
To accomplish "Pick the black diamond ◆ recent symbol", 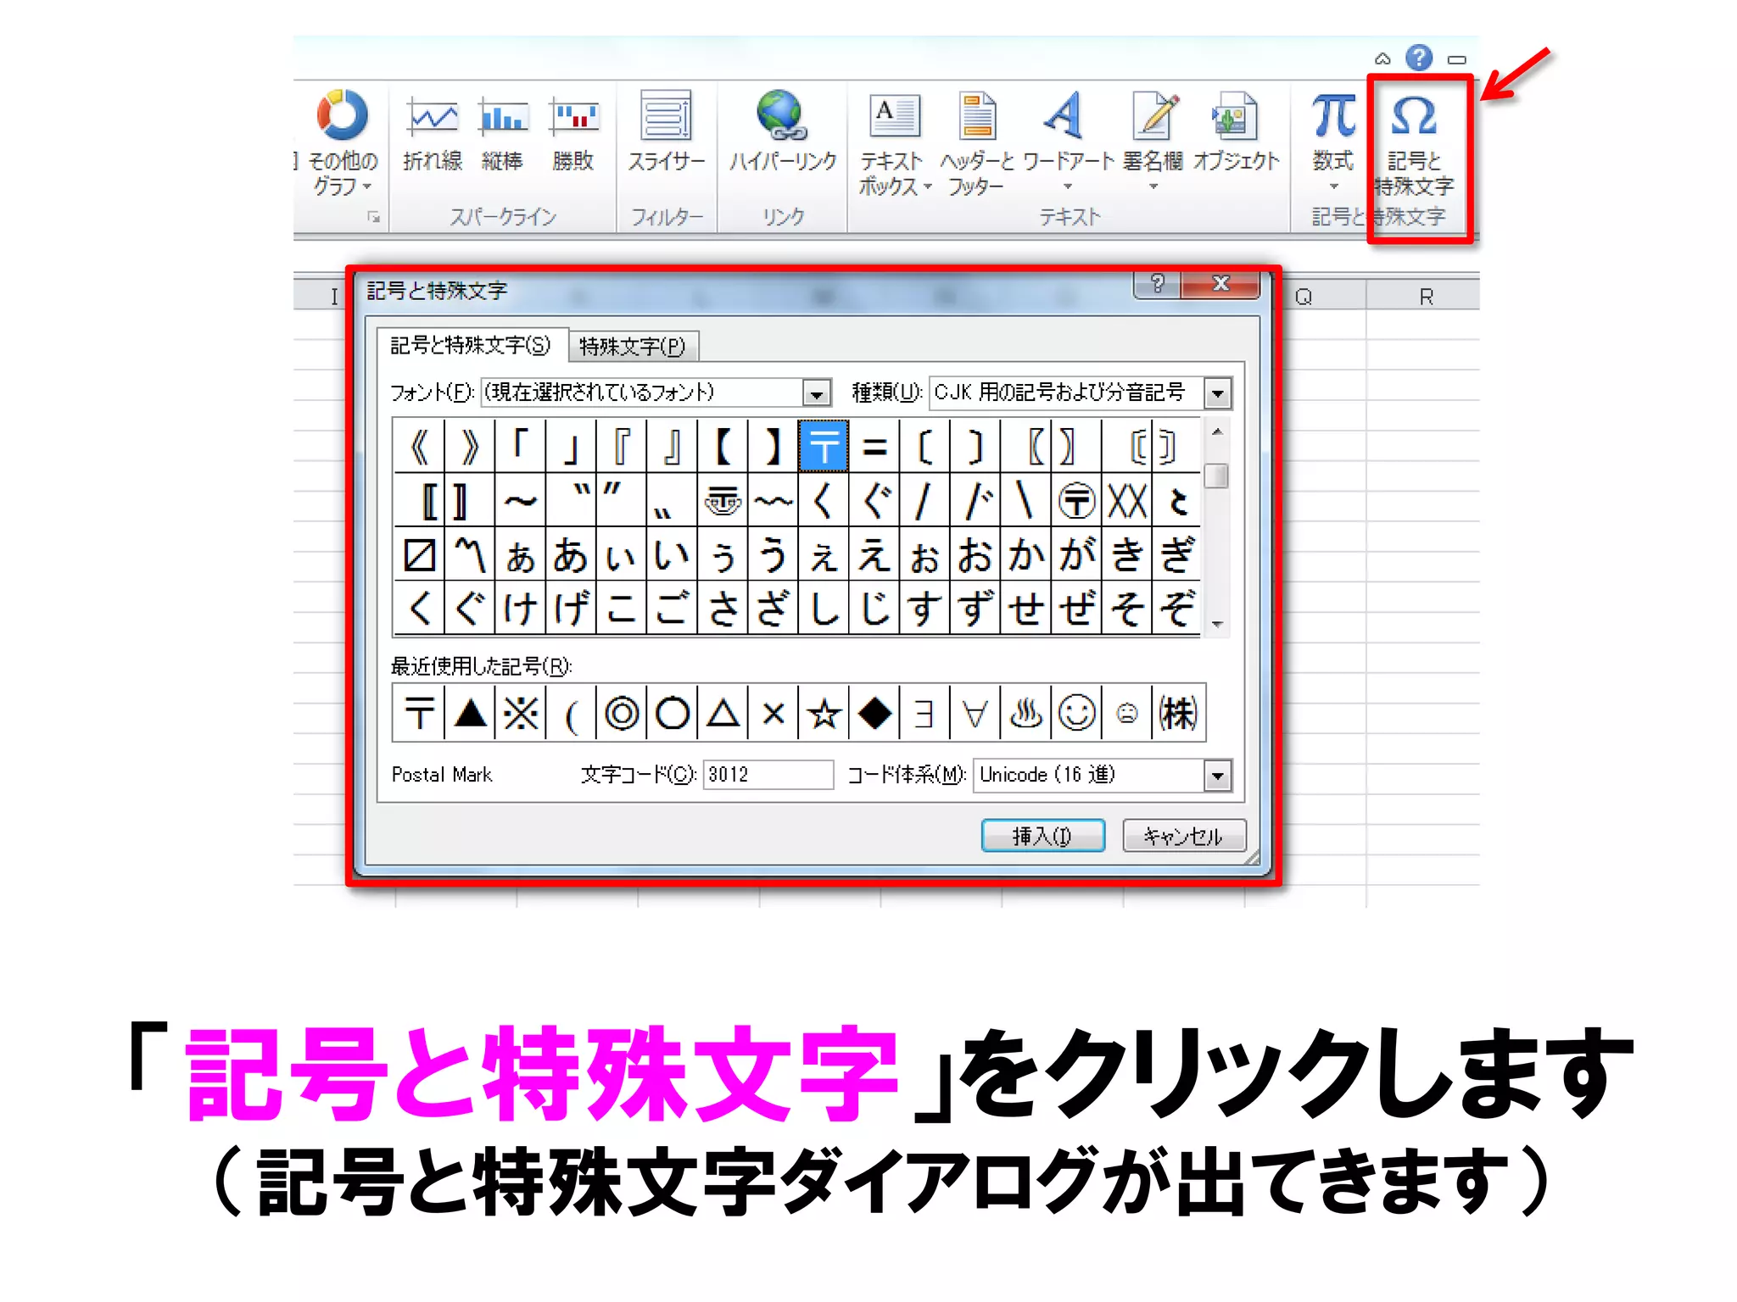I will click(x=874, y=713).
